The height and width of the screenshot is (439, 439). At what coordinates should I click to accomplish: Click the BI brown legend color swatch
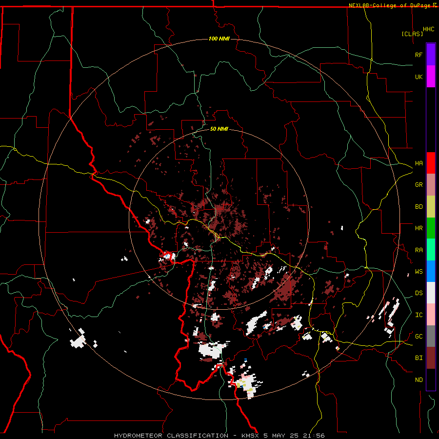431,358
